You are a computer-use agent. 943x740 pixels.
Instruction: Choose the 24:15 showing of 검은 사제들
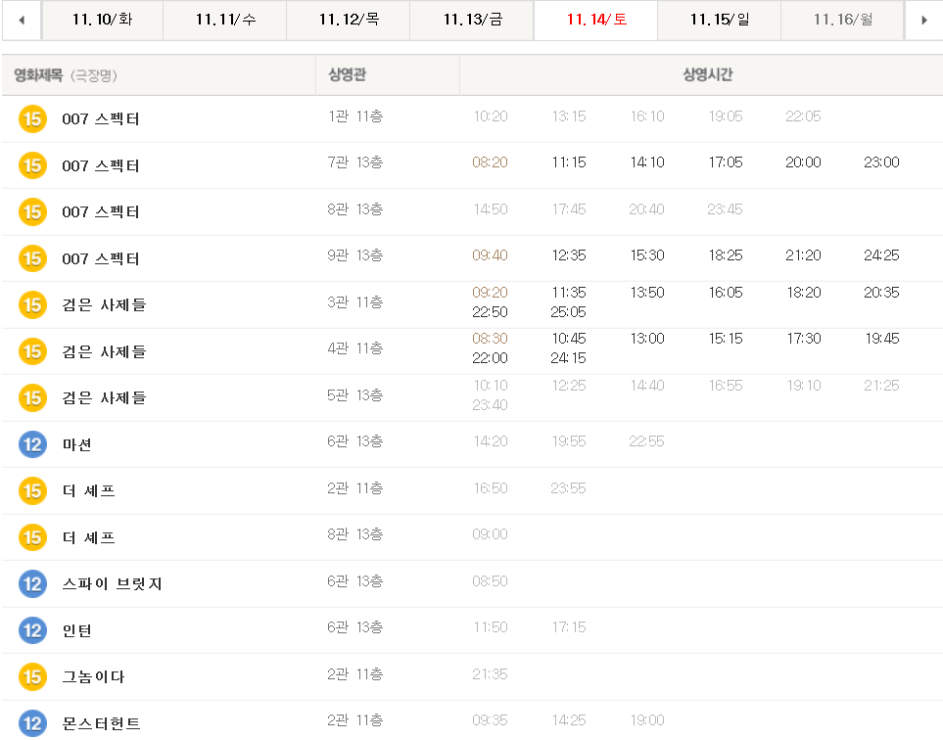click(568, 358)
